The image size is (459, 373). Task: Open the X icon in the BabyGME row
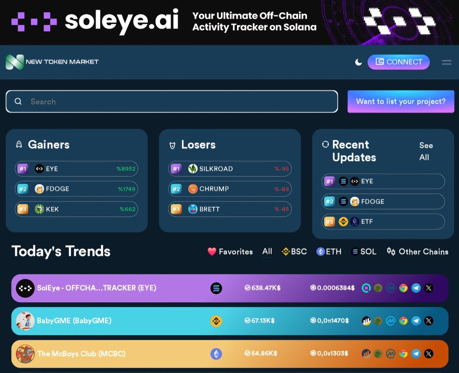428,321
